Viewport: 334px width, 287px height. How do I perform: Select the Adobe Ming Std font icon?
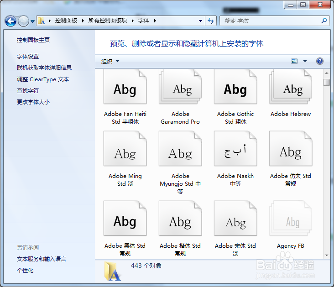click(x=125, y=148)
